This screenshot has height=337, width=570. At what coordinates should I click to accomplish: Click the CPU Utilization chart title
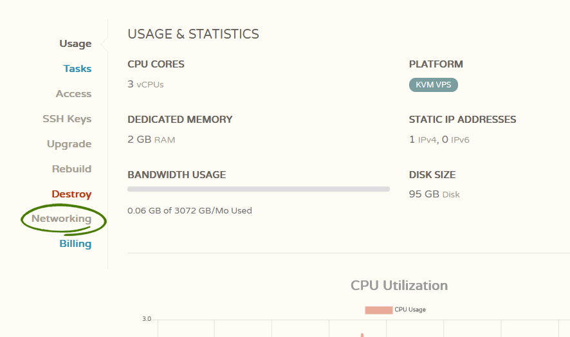coord(399,286)
